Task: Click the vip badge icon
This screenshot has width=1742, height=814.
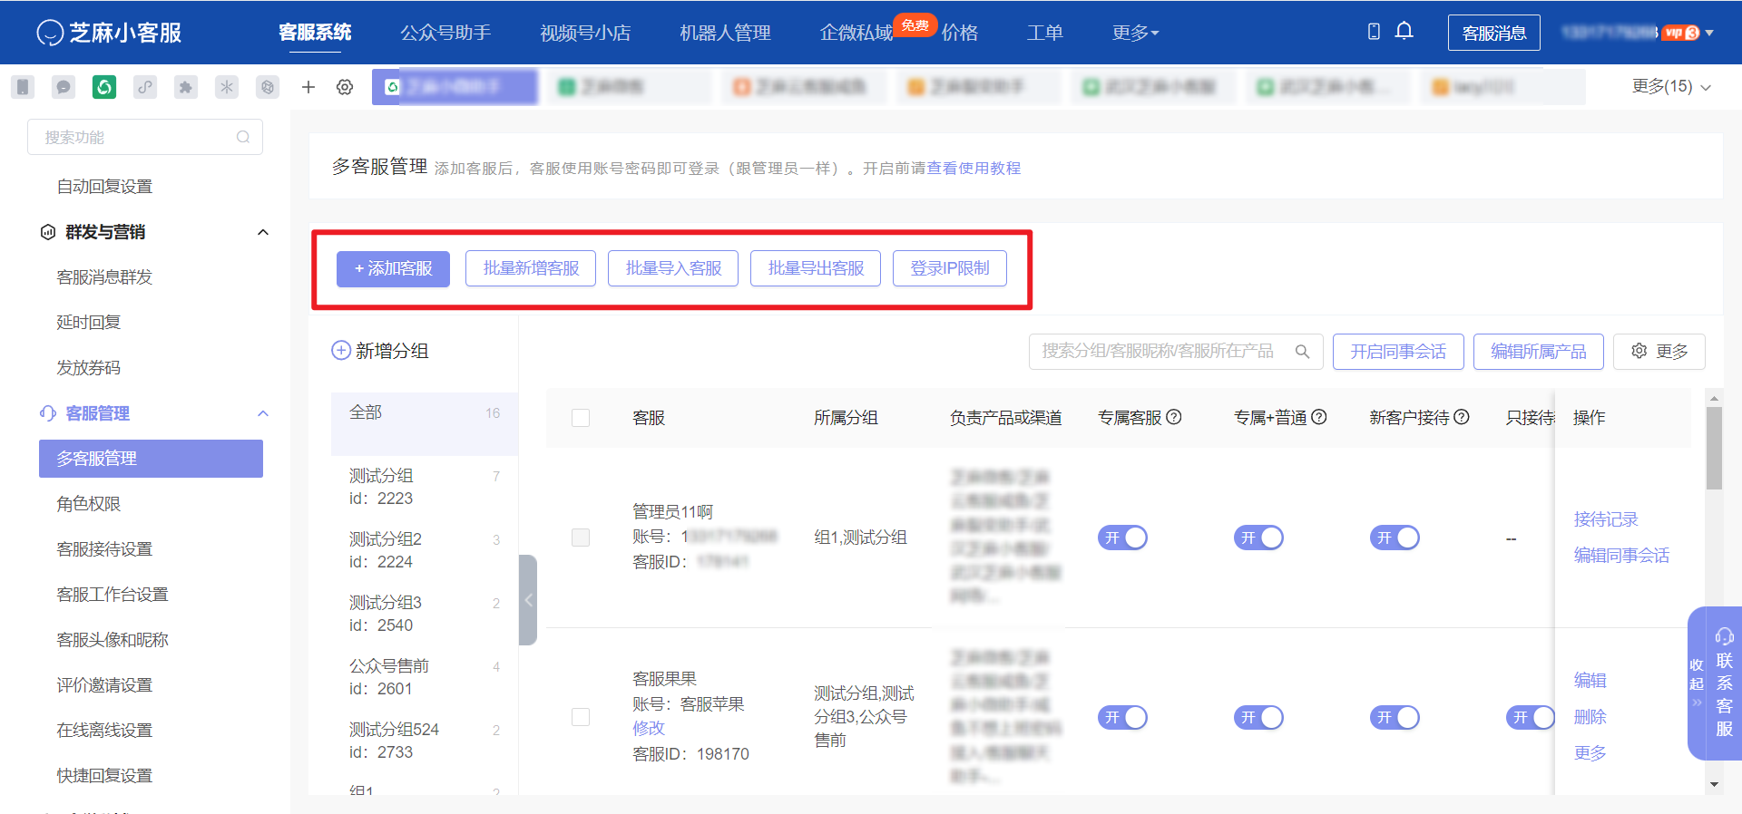Action: (1681, 33)
